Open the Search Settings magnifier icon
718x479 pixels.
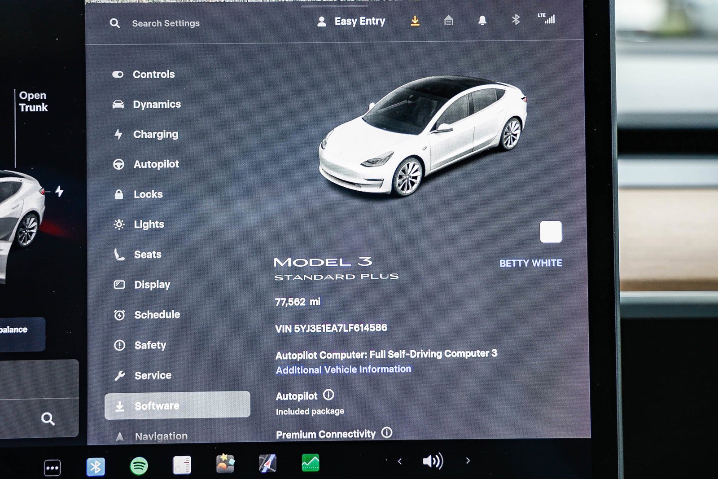pos(115,23)
